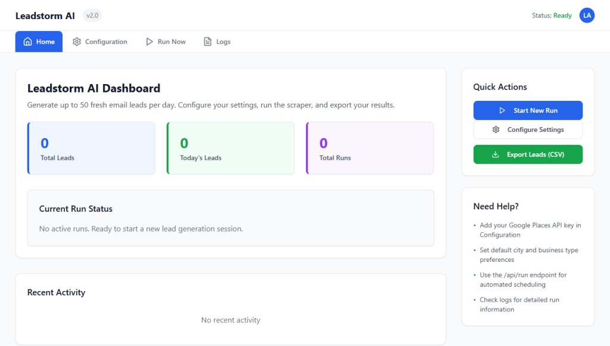
Task: Click the play icon in Start New Run
Action: coord(502,110)
